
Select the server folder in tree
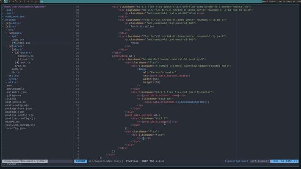pos(16,46)
